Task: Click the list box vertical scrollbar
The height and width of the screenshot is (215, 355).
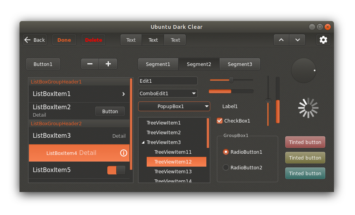Action: click(131, 124)
